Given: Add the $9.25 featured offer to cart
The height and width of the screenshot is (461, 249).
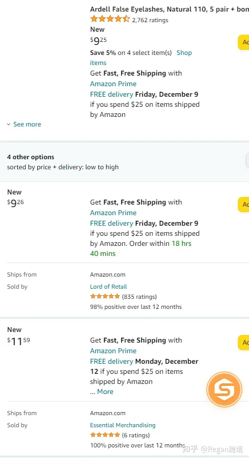Looking at the screenshot, I should click(243, 42).
